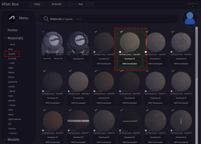Click the Refresh menu item
Image resolution: width=201 pixels, height=144 pixels.
click(x=57, y=4)
